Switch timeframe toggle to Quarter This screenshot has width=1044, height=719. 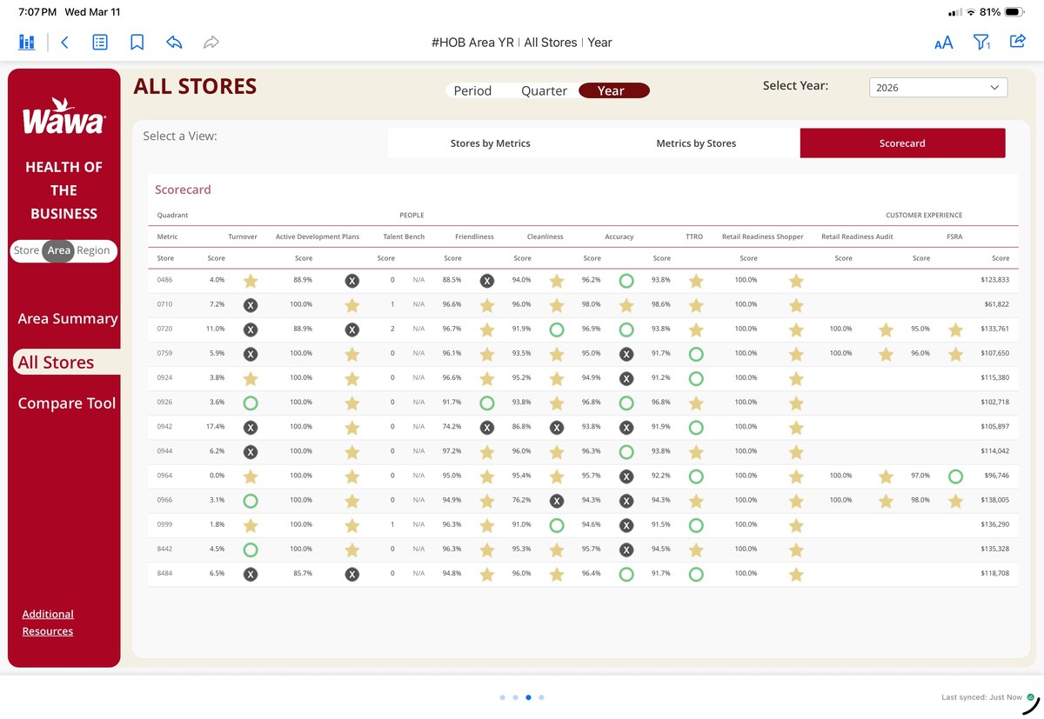coord(544,90)
